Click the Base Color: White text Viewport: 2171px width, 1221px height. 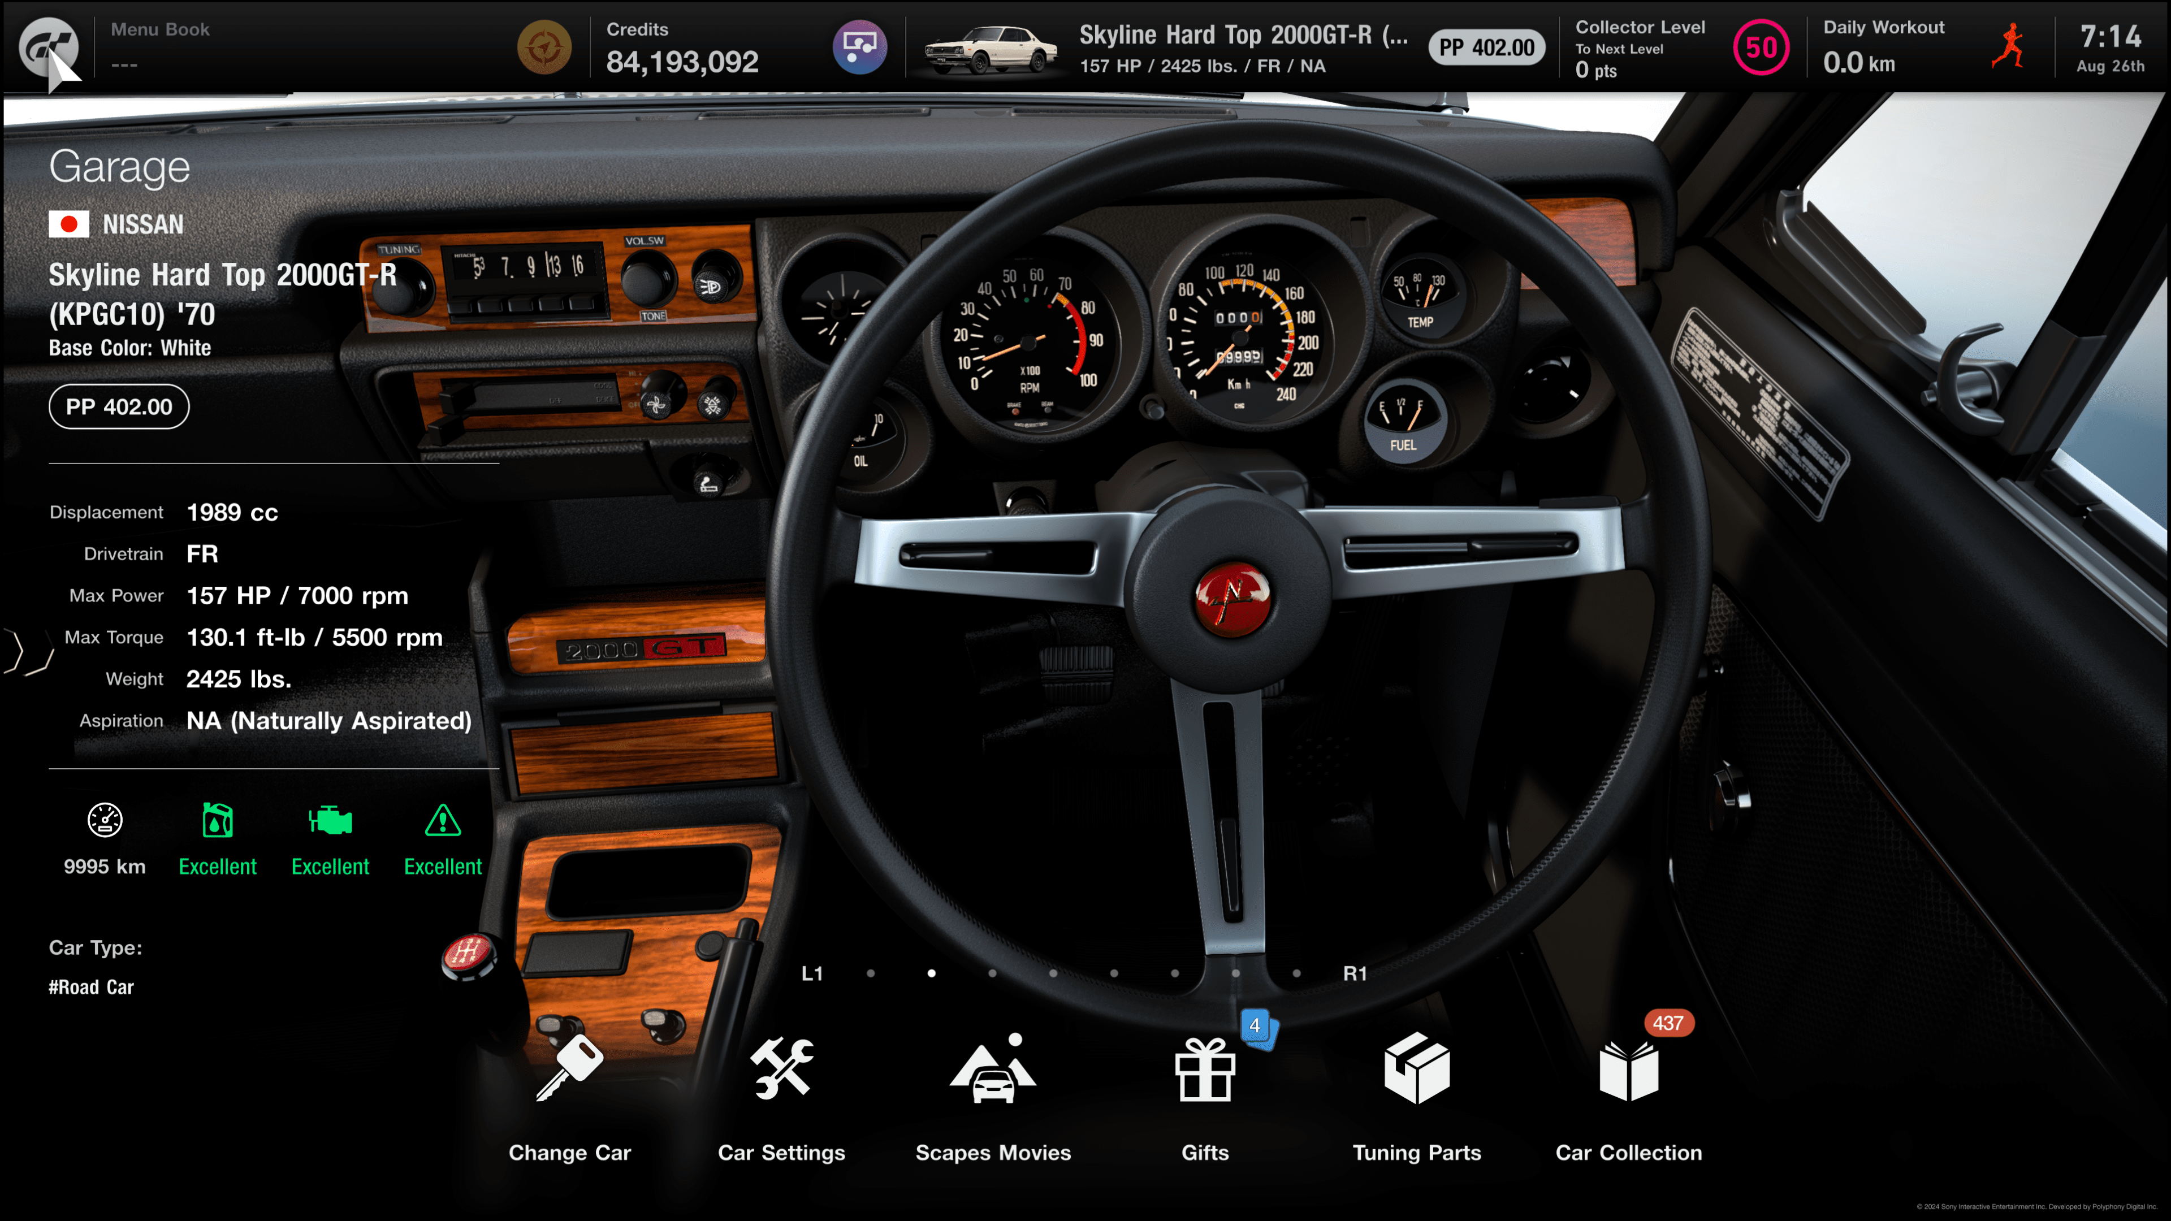(x=130, y=348)
